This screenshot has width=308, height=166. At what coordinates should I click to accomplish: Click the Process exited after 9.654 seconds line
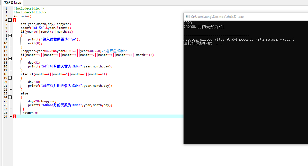239,39
